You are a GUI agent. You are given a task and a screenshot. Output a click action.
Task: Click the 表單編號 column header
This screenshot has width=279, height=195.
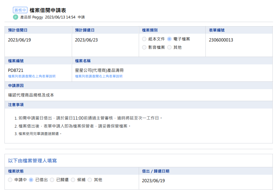pyautogui.click(x=217, y=30)
